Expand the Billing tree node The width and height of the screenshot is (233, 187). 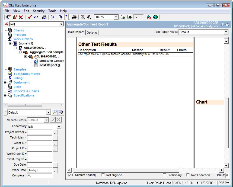(5, 78)
